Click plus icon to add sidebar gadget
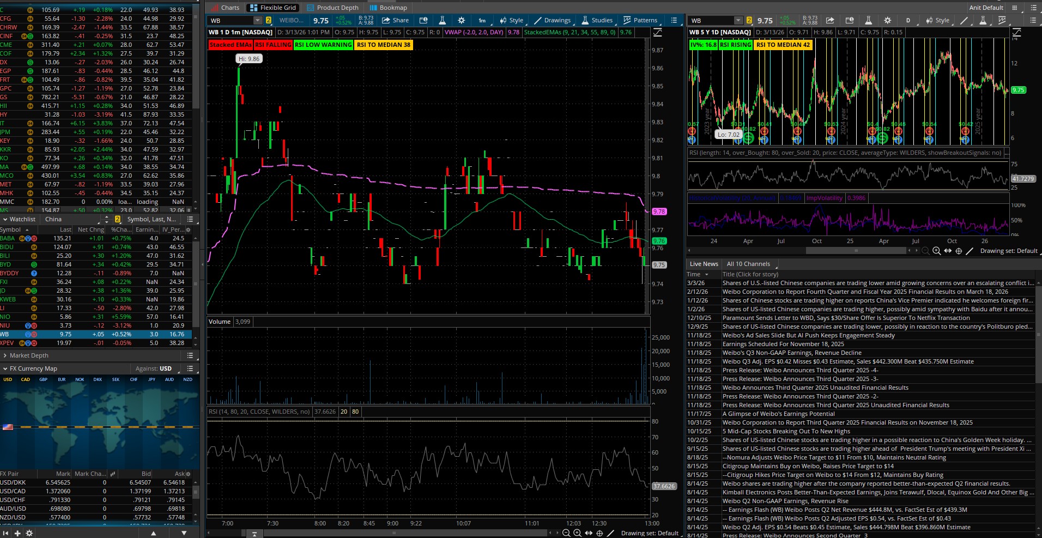Viewport: 1042px width, 538px height. pyautogui.click(x=17, y=533)
